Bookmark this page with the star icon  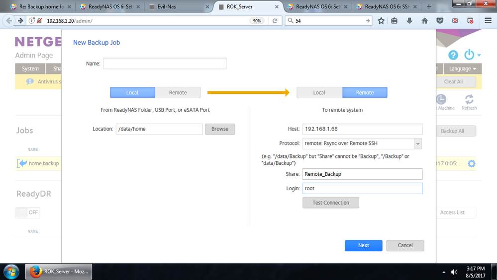[x=381, y=21]
